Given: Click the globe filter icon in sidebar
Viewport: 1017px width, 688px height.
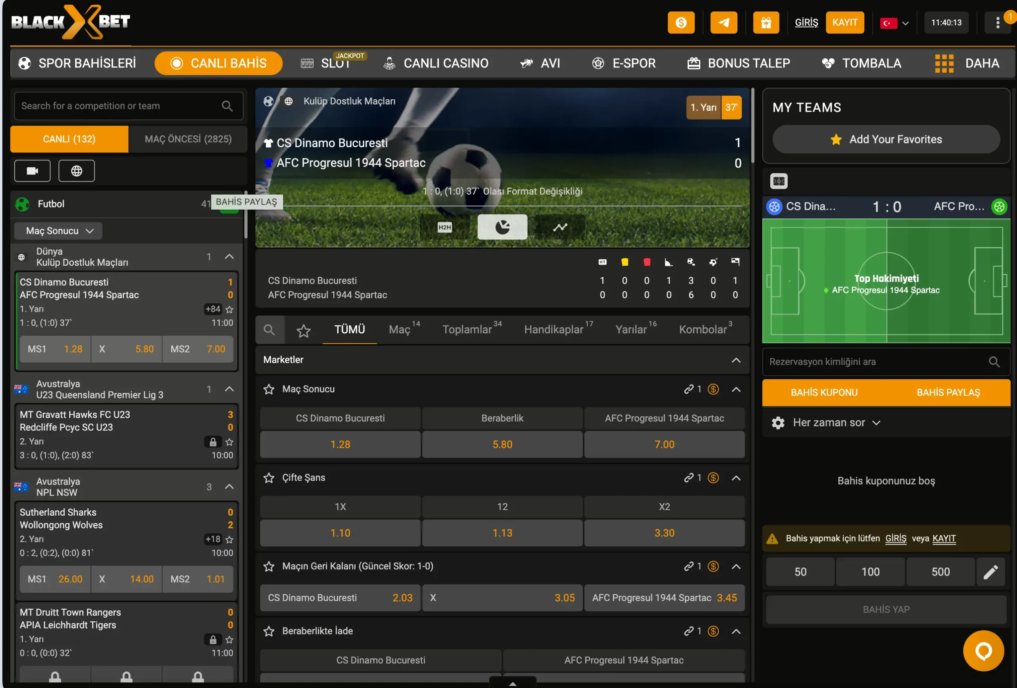Looking at the screenshot, I should coord(77,171).
